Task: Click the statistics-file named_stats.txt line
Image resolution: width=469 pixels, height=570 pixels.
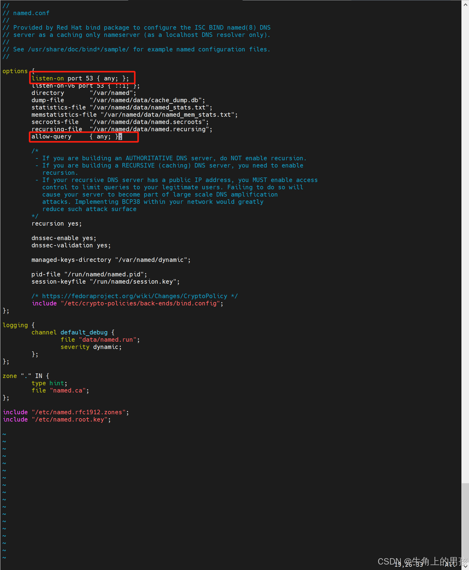Action: [122, 107]
